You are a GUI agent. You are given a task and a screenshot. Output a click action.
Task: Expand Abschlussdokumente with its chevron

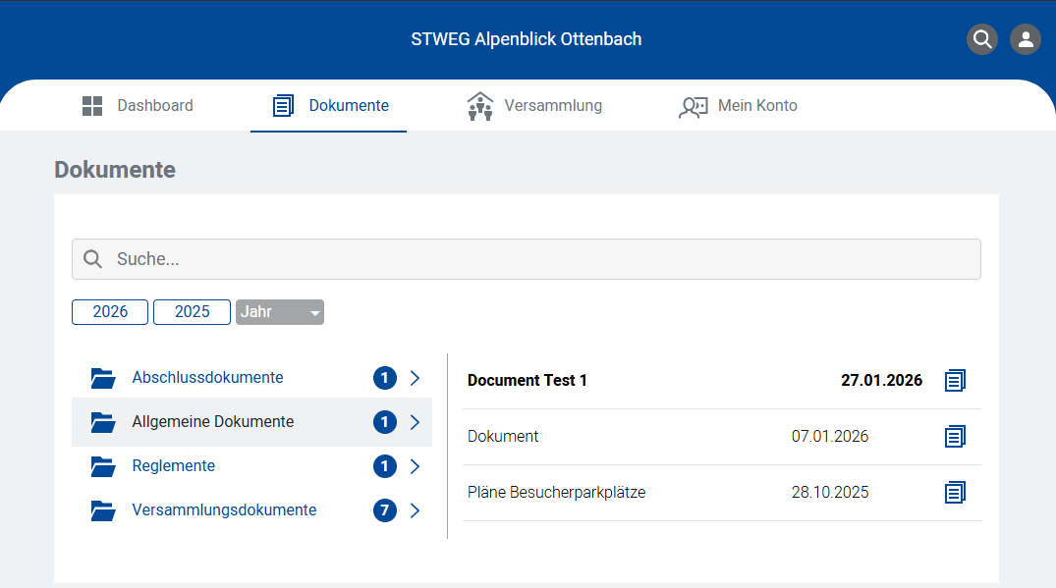coord(415,378)
